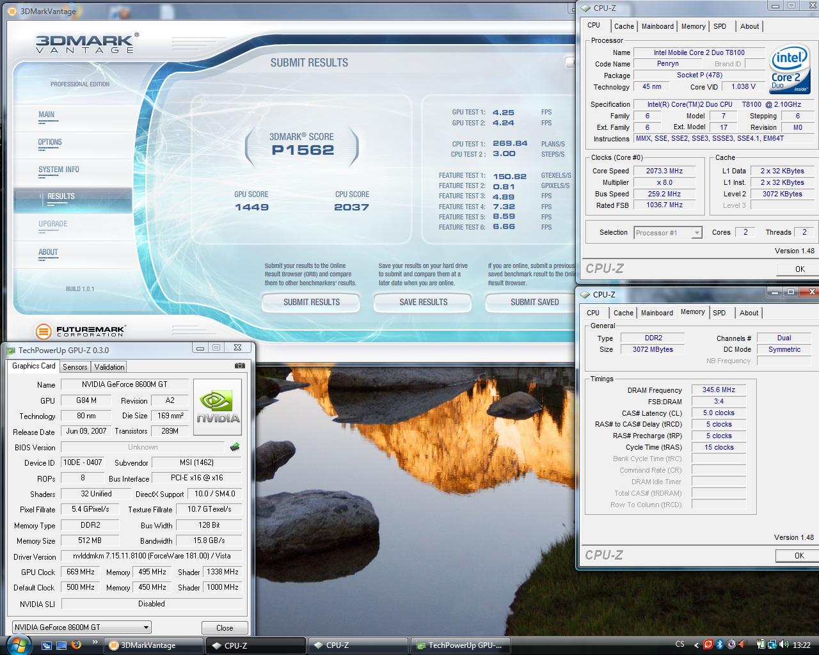
Task: Click the SUBMIT RESULTS button
Action: (312, 302)
